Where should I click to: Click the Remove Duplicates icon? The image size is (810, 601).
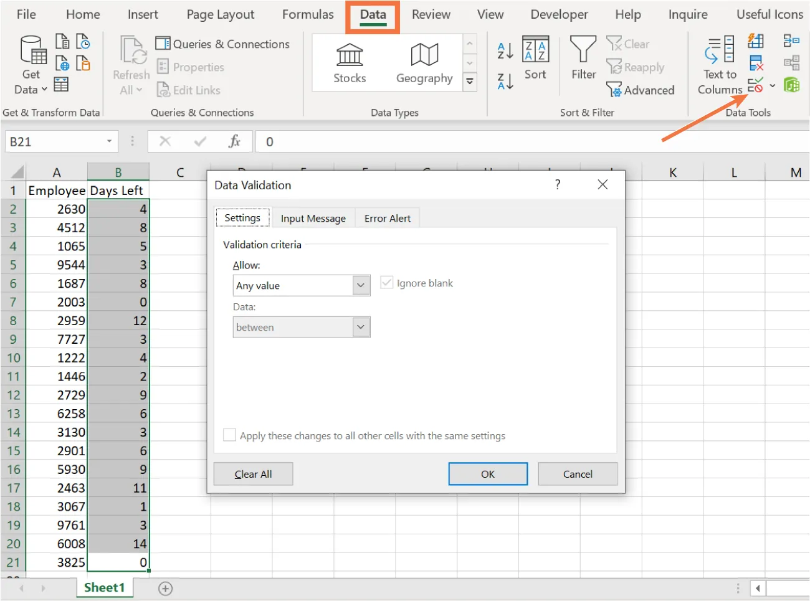[x=756, y=63]
